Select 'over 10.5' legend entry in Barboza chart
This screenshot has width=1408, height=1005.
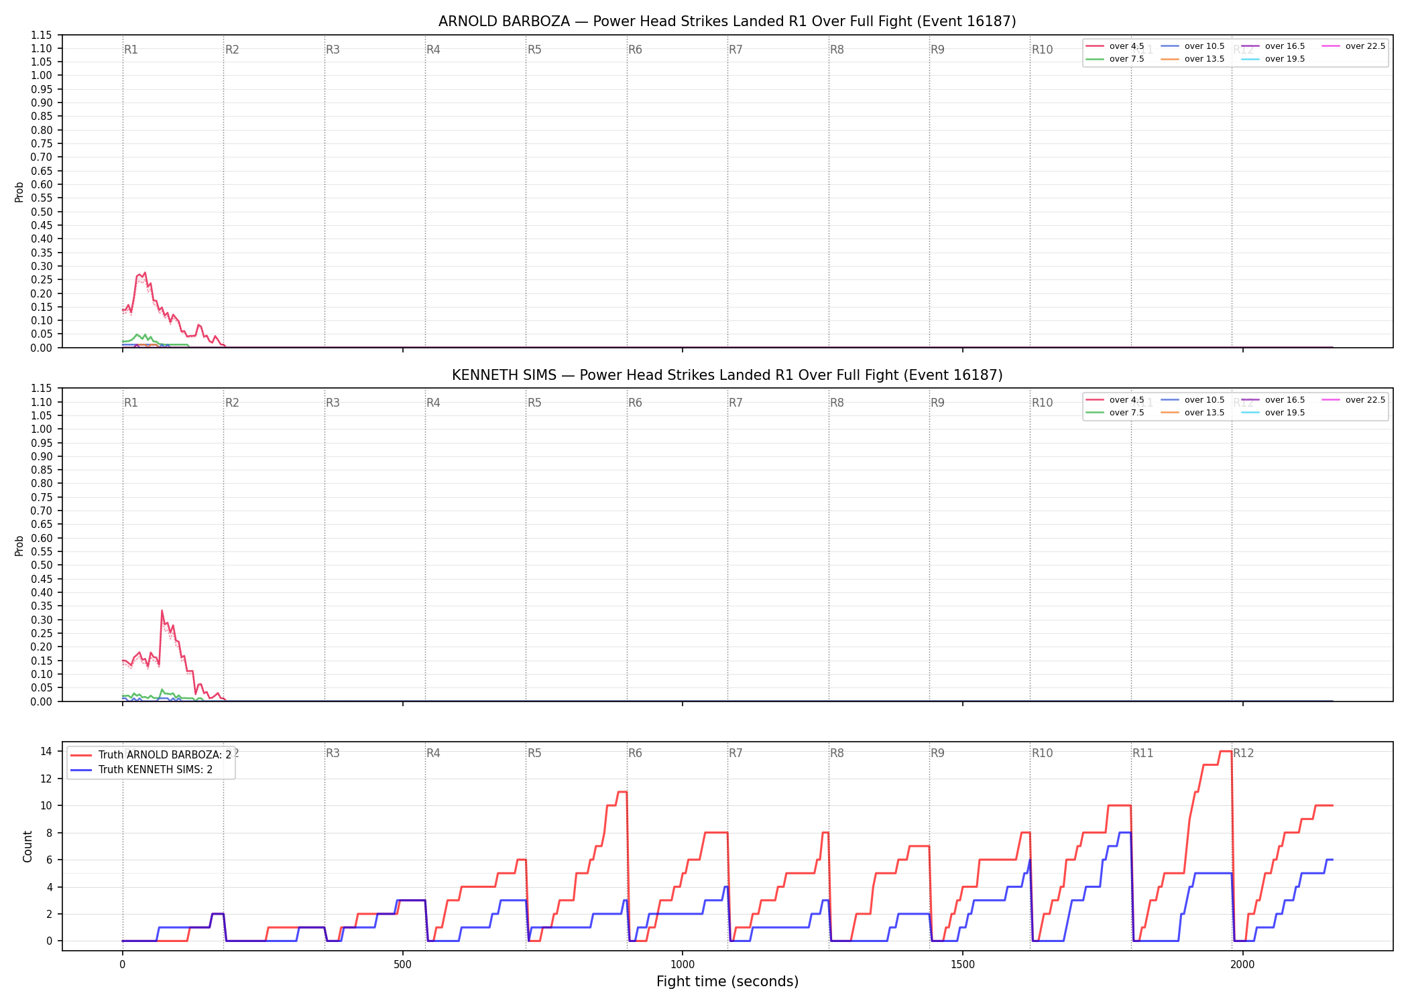click(1193, 46)
